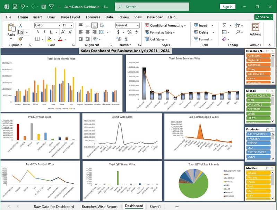
Task: Select HAIER in Brands slicer
Action: [x=258, y=118]
